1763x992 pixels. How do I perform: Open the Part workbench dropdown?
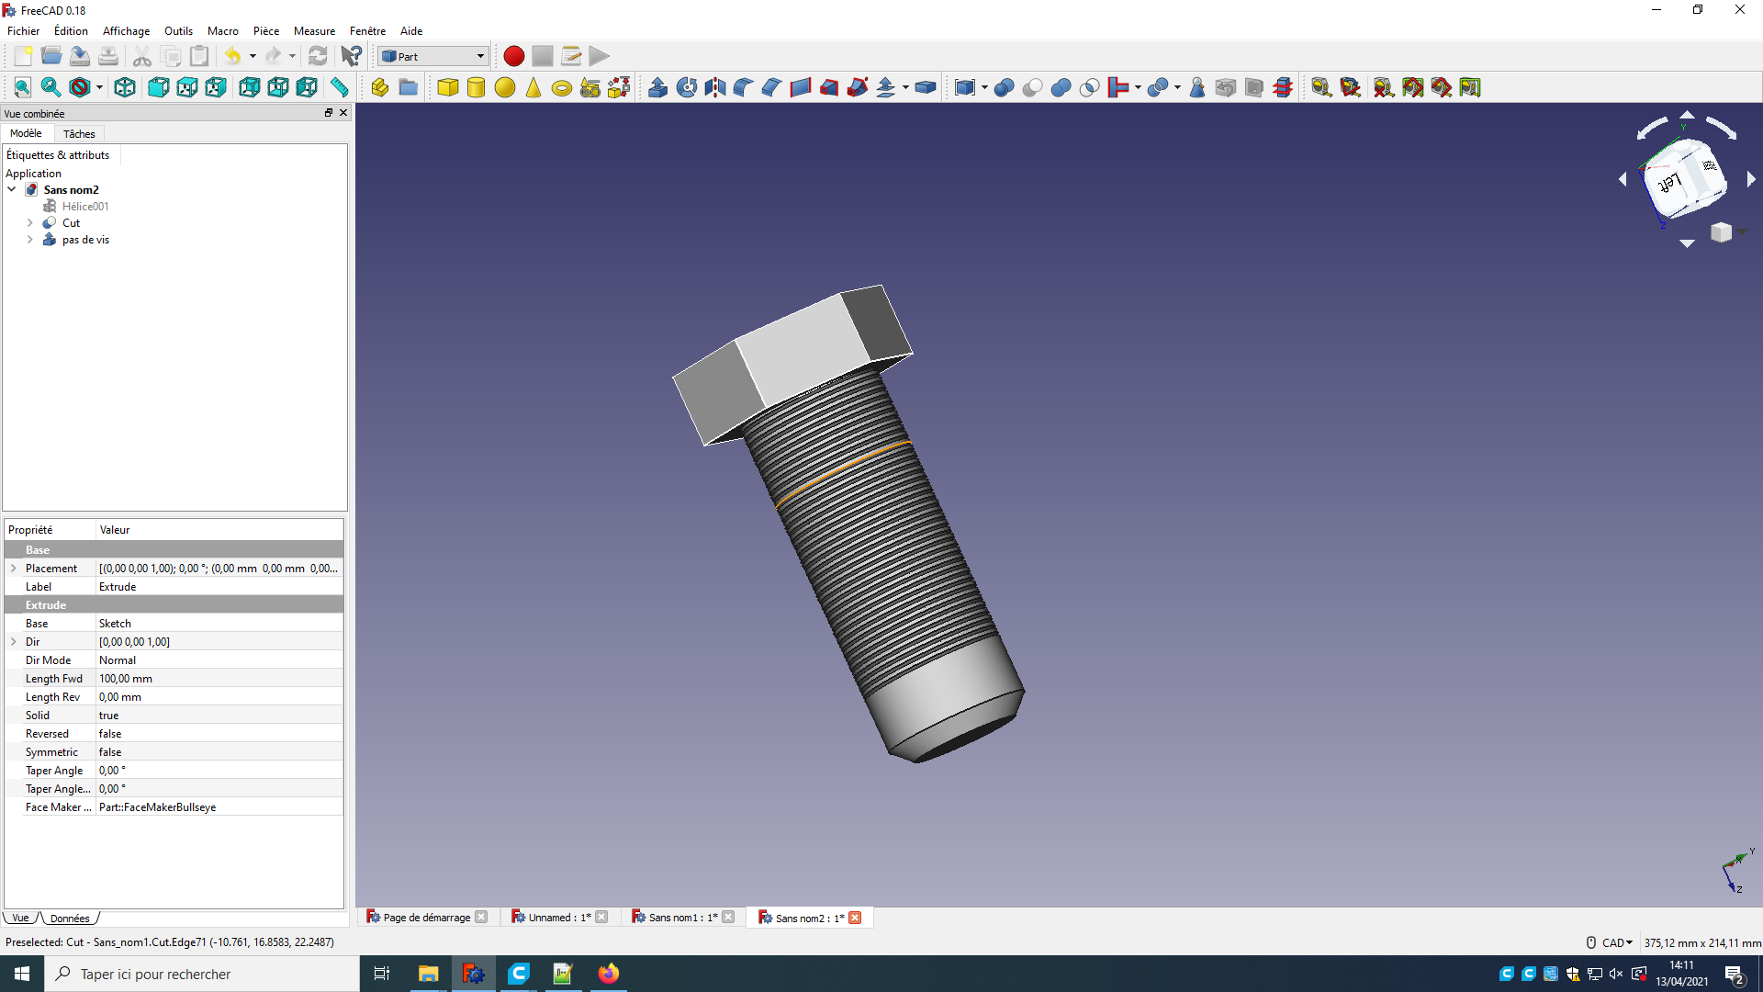[x=432, y=56]
